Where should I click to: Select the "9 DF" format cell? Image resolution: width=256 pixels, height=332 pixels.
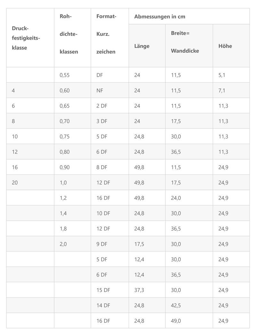(102, 244)
